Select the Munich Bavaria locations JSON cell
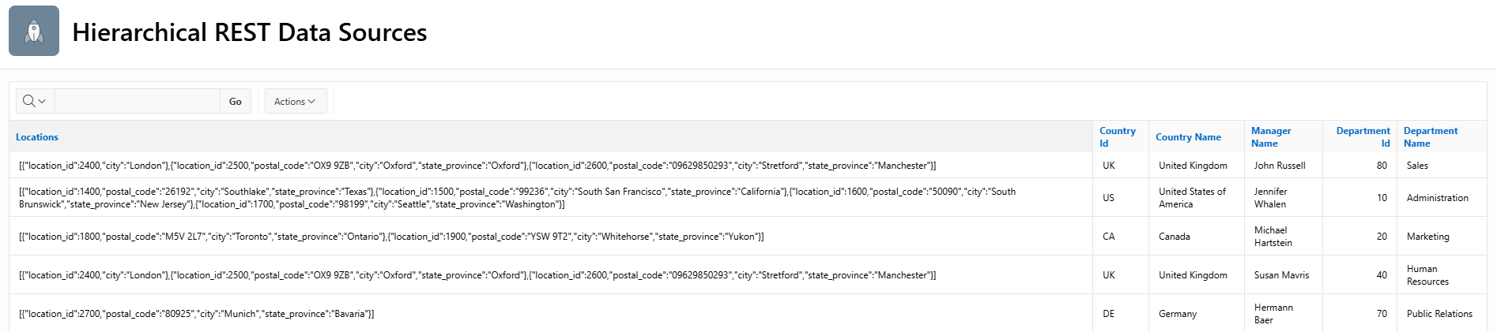The width and height of the screenshot is (1497, 332). click(551, 313)
